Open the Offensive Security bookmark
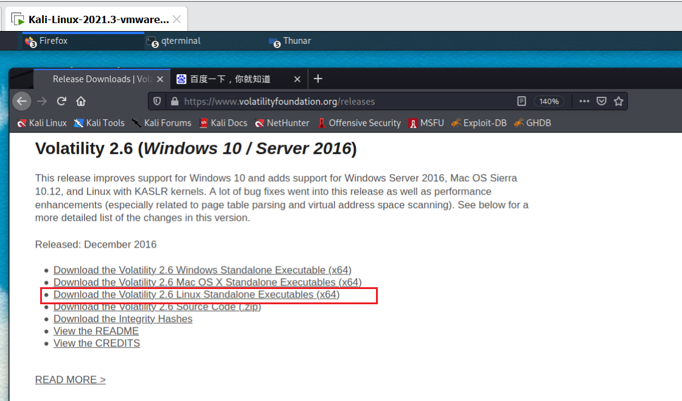Image resolution: width=682 pixels, height=401 pixels. (360, 123)
